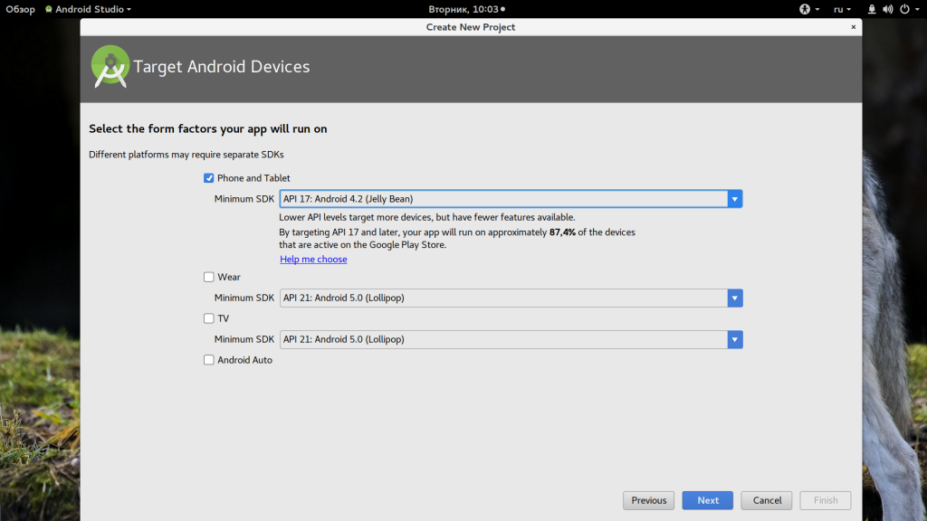The image size is (927, 521).
Task: Switch keyboard layout via ru indicator
Action: [x=841, y=9]
